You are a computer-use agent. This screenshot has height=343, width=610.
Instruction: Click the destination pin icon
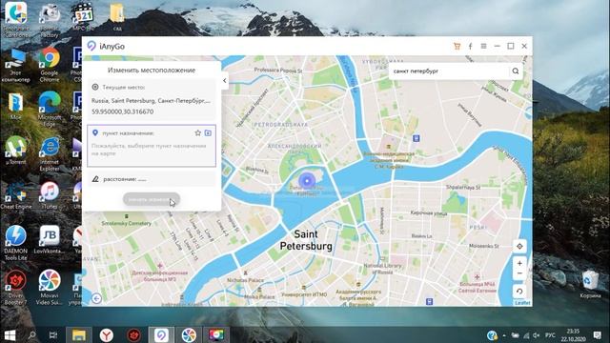(x=95, y=133)
